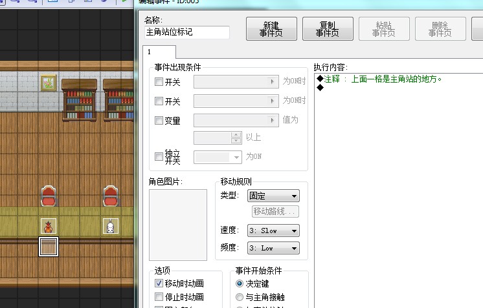The height and width of the screenshot is (308, 483).
Task: Click the greyed 删除事件页 button
Action: click(x=440, y=29)
